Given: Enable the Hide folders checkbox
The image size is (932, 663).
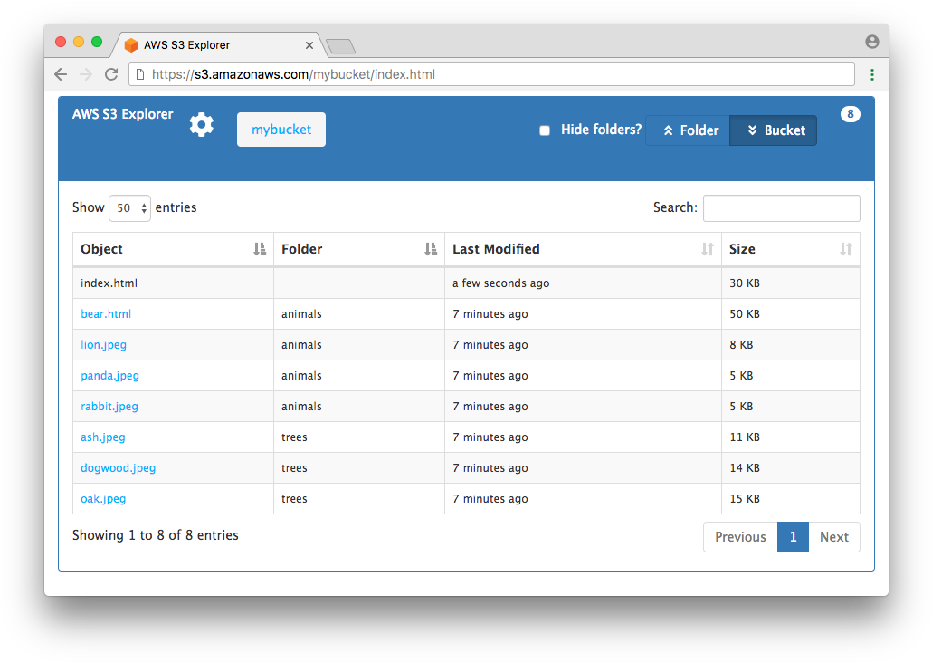Looking at the screenshot, I should tap(545, 130).
